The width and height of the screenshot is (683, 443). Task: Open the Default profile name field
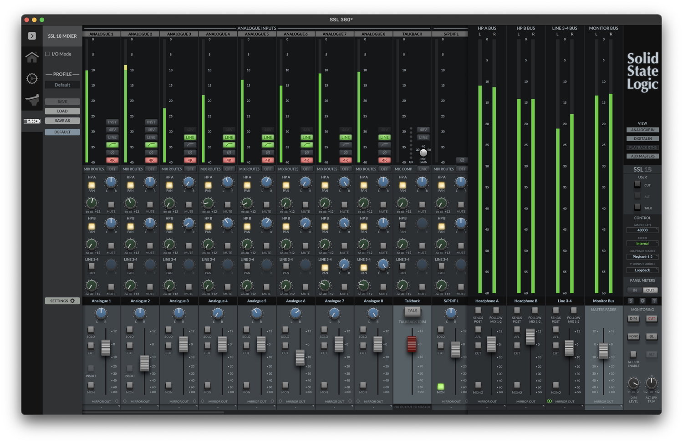tap(62, 85)
